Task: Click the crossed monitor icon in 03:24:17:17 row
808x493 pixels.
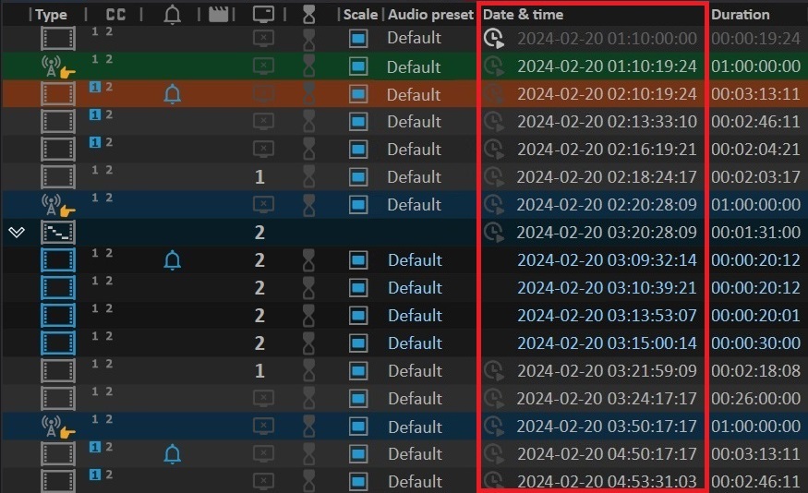Action: click(x=263, y=398)
